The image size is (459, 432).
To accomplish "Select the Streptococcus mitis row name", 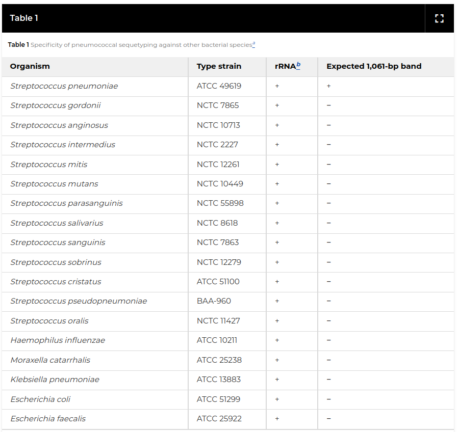I will tap(49, 165).
